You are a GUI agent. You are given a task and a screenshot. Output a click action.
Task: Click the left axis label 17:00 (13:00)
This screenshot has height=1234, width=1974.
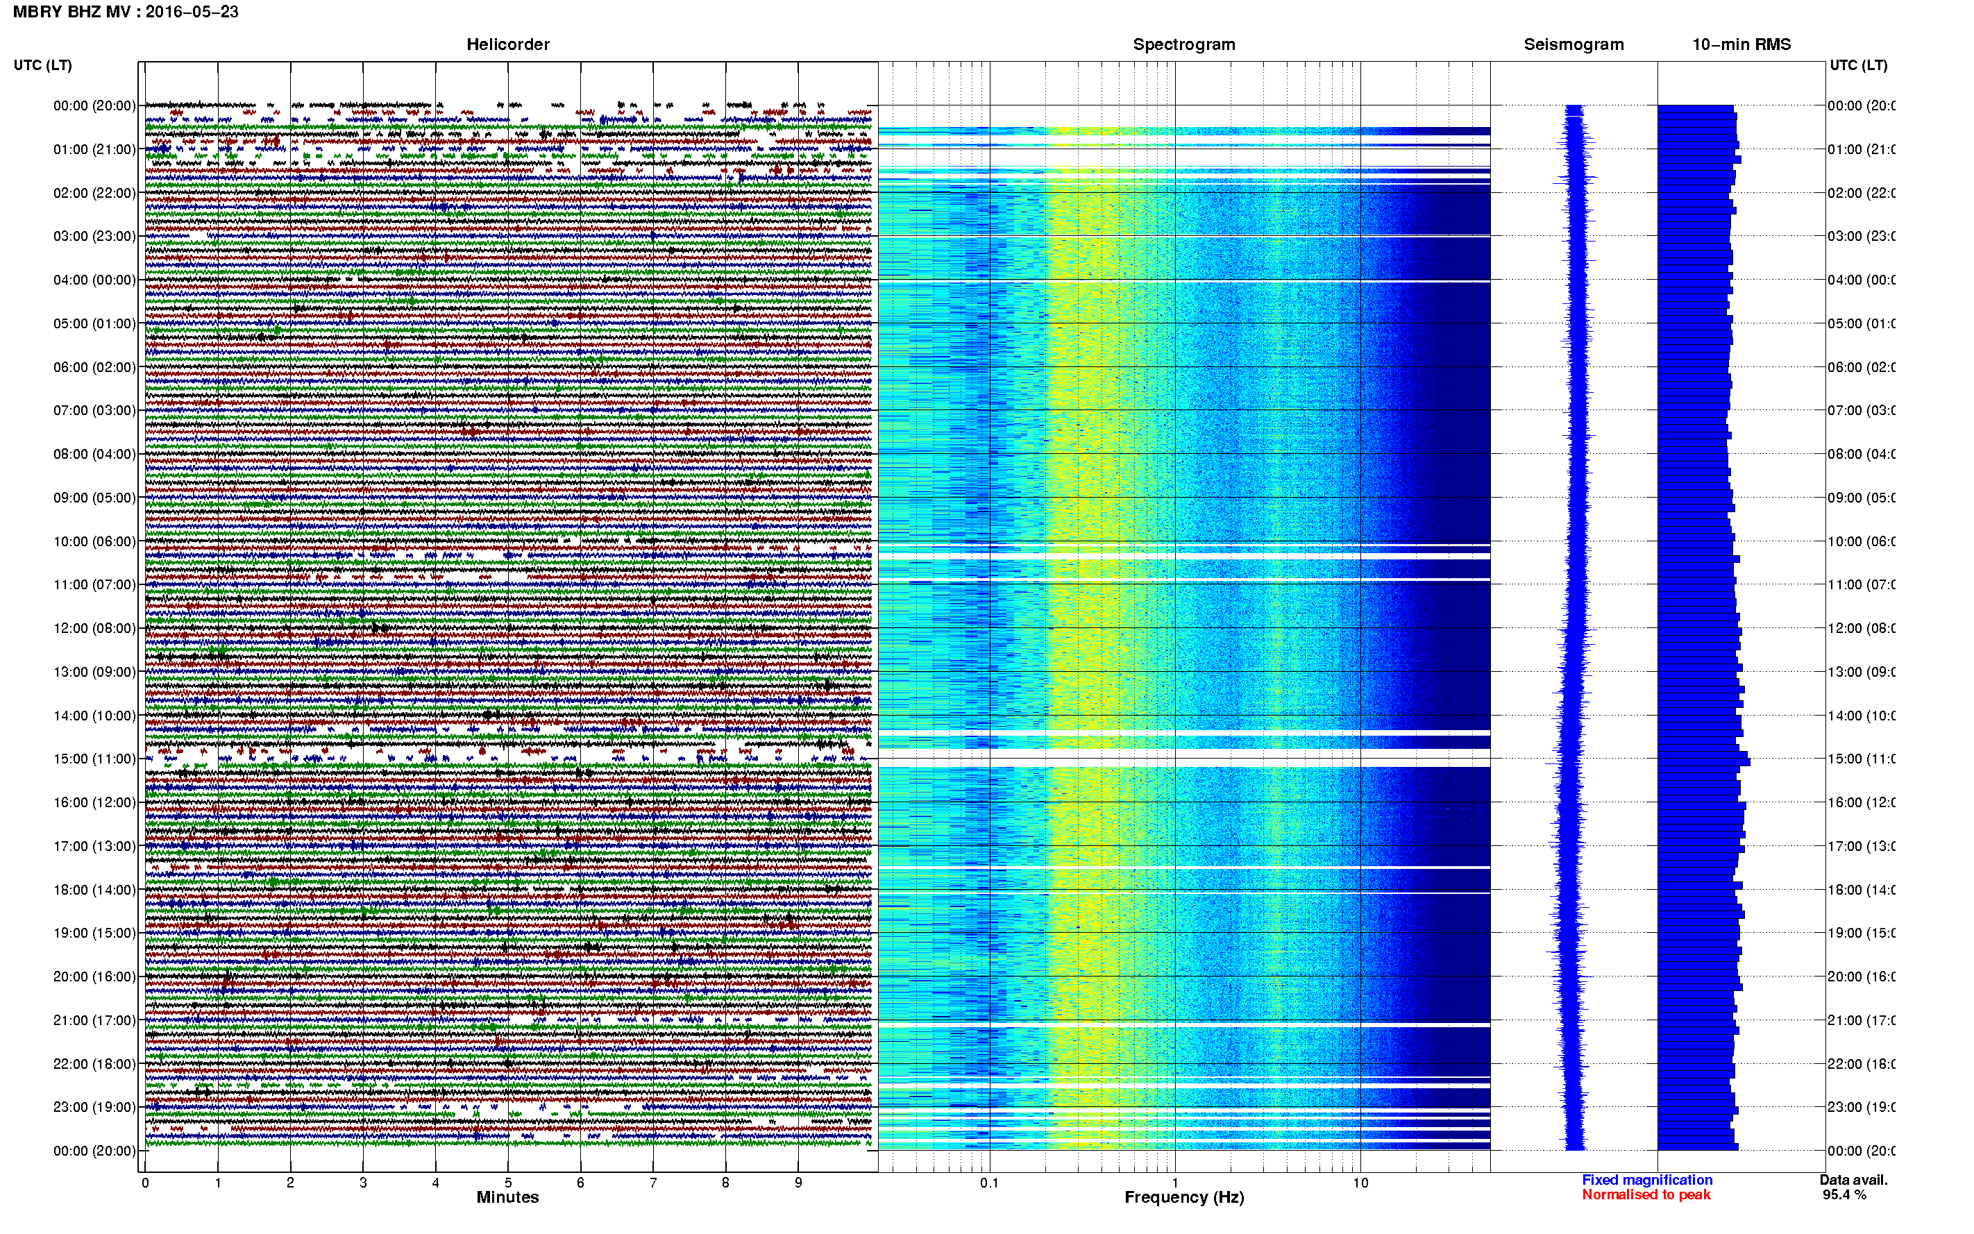pyautogui.click(x=94, y=845)
